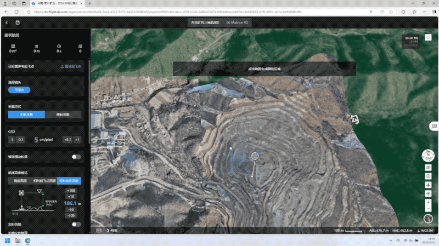
Task: Click the Edge icon in the taskbar
Action: pyautogui.click(x=28, y=241)
